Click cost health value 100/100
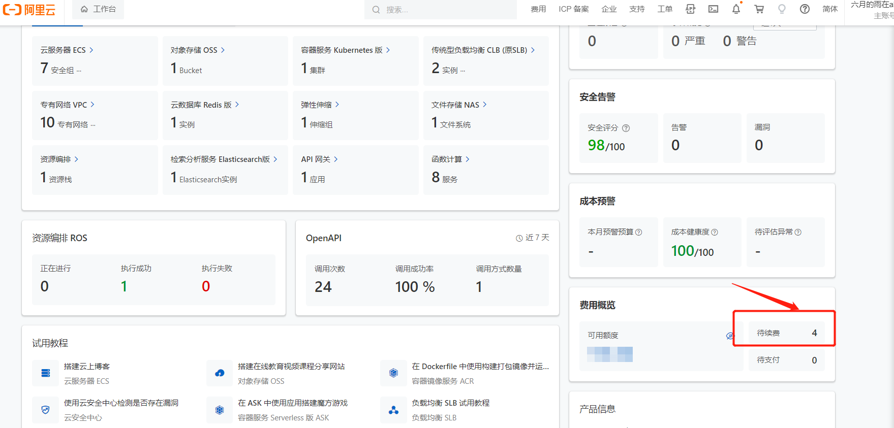 692,251
